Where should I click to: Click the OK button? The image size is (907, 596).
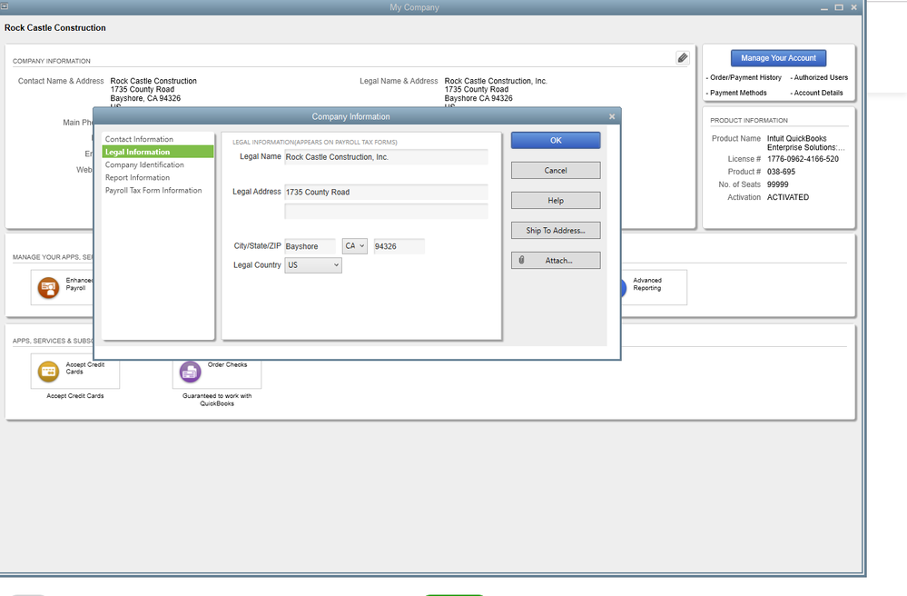point(556,140)
